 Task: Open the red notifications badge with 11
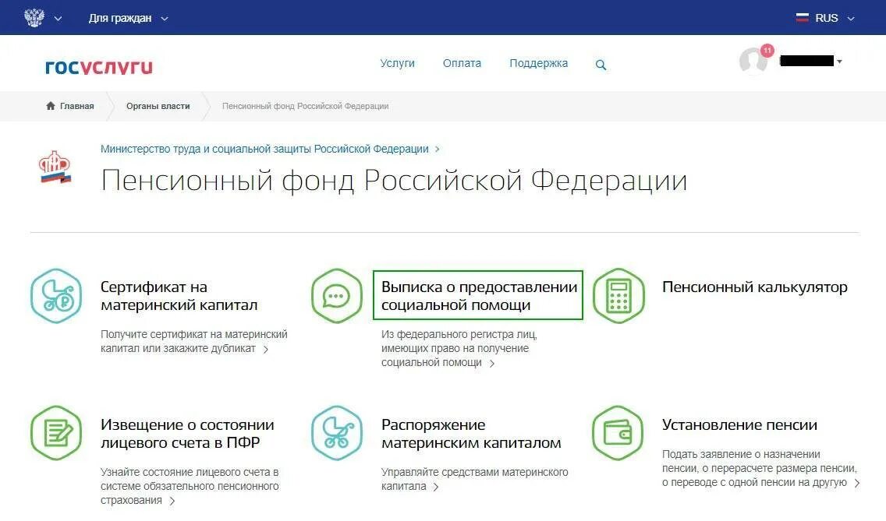pos(767,51)
